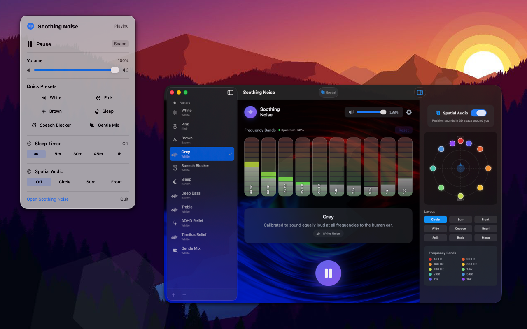Set sleep timer to infinite

click(x=36, y=154)
